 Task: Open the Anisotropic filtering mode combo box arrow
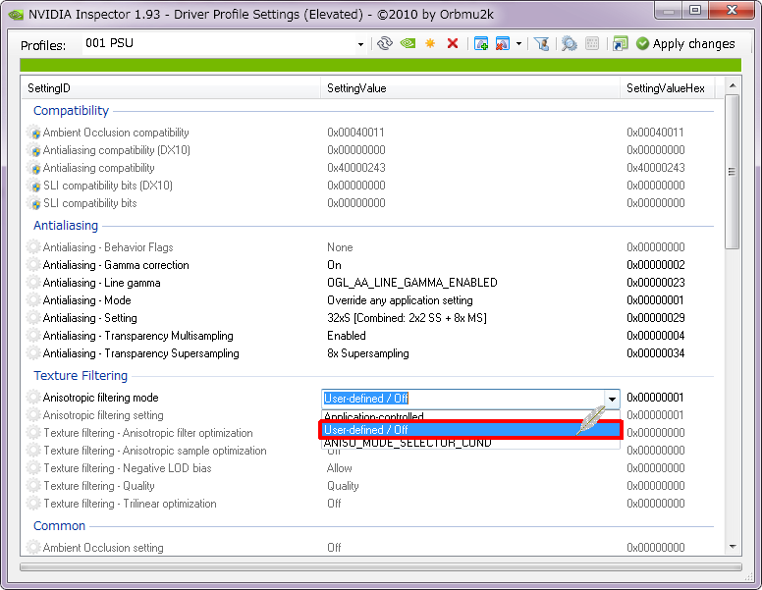(x=612, y=399)
